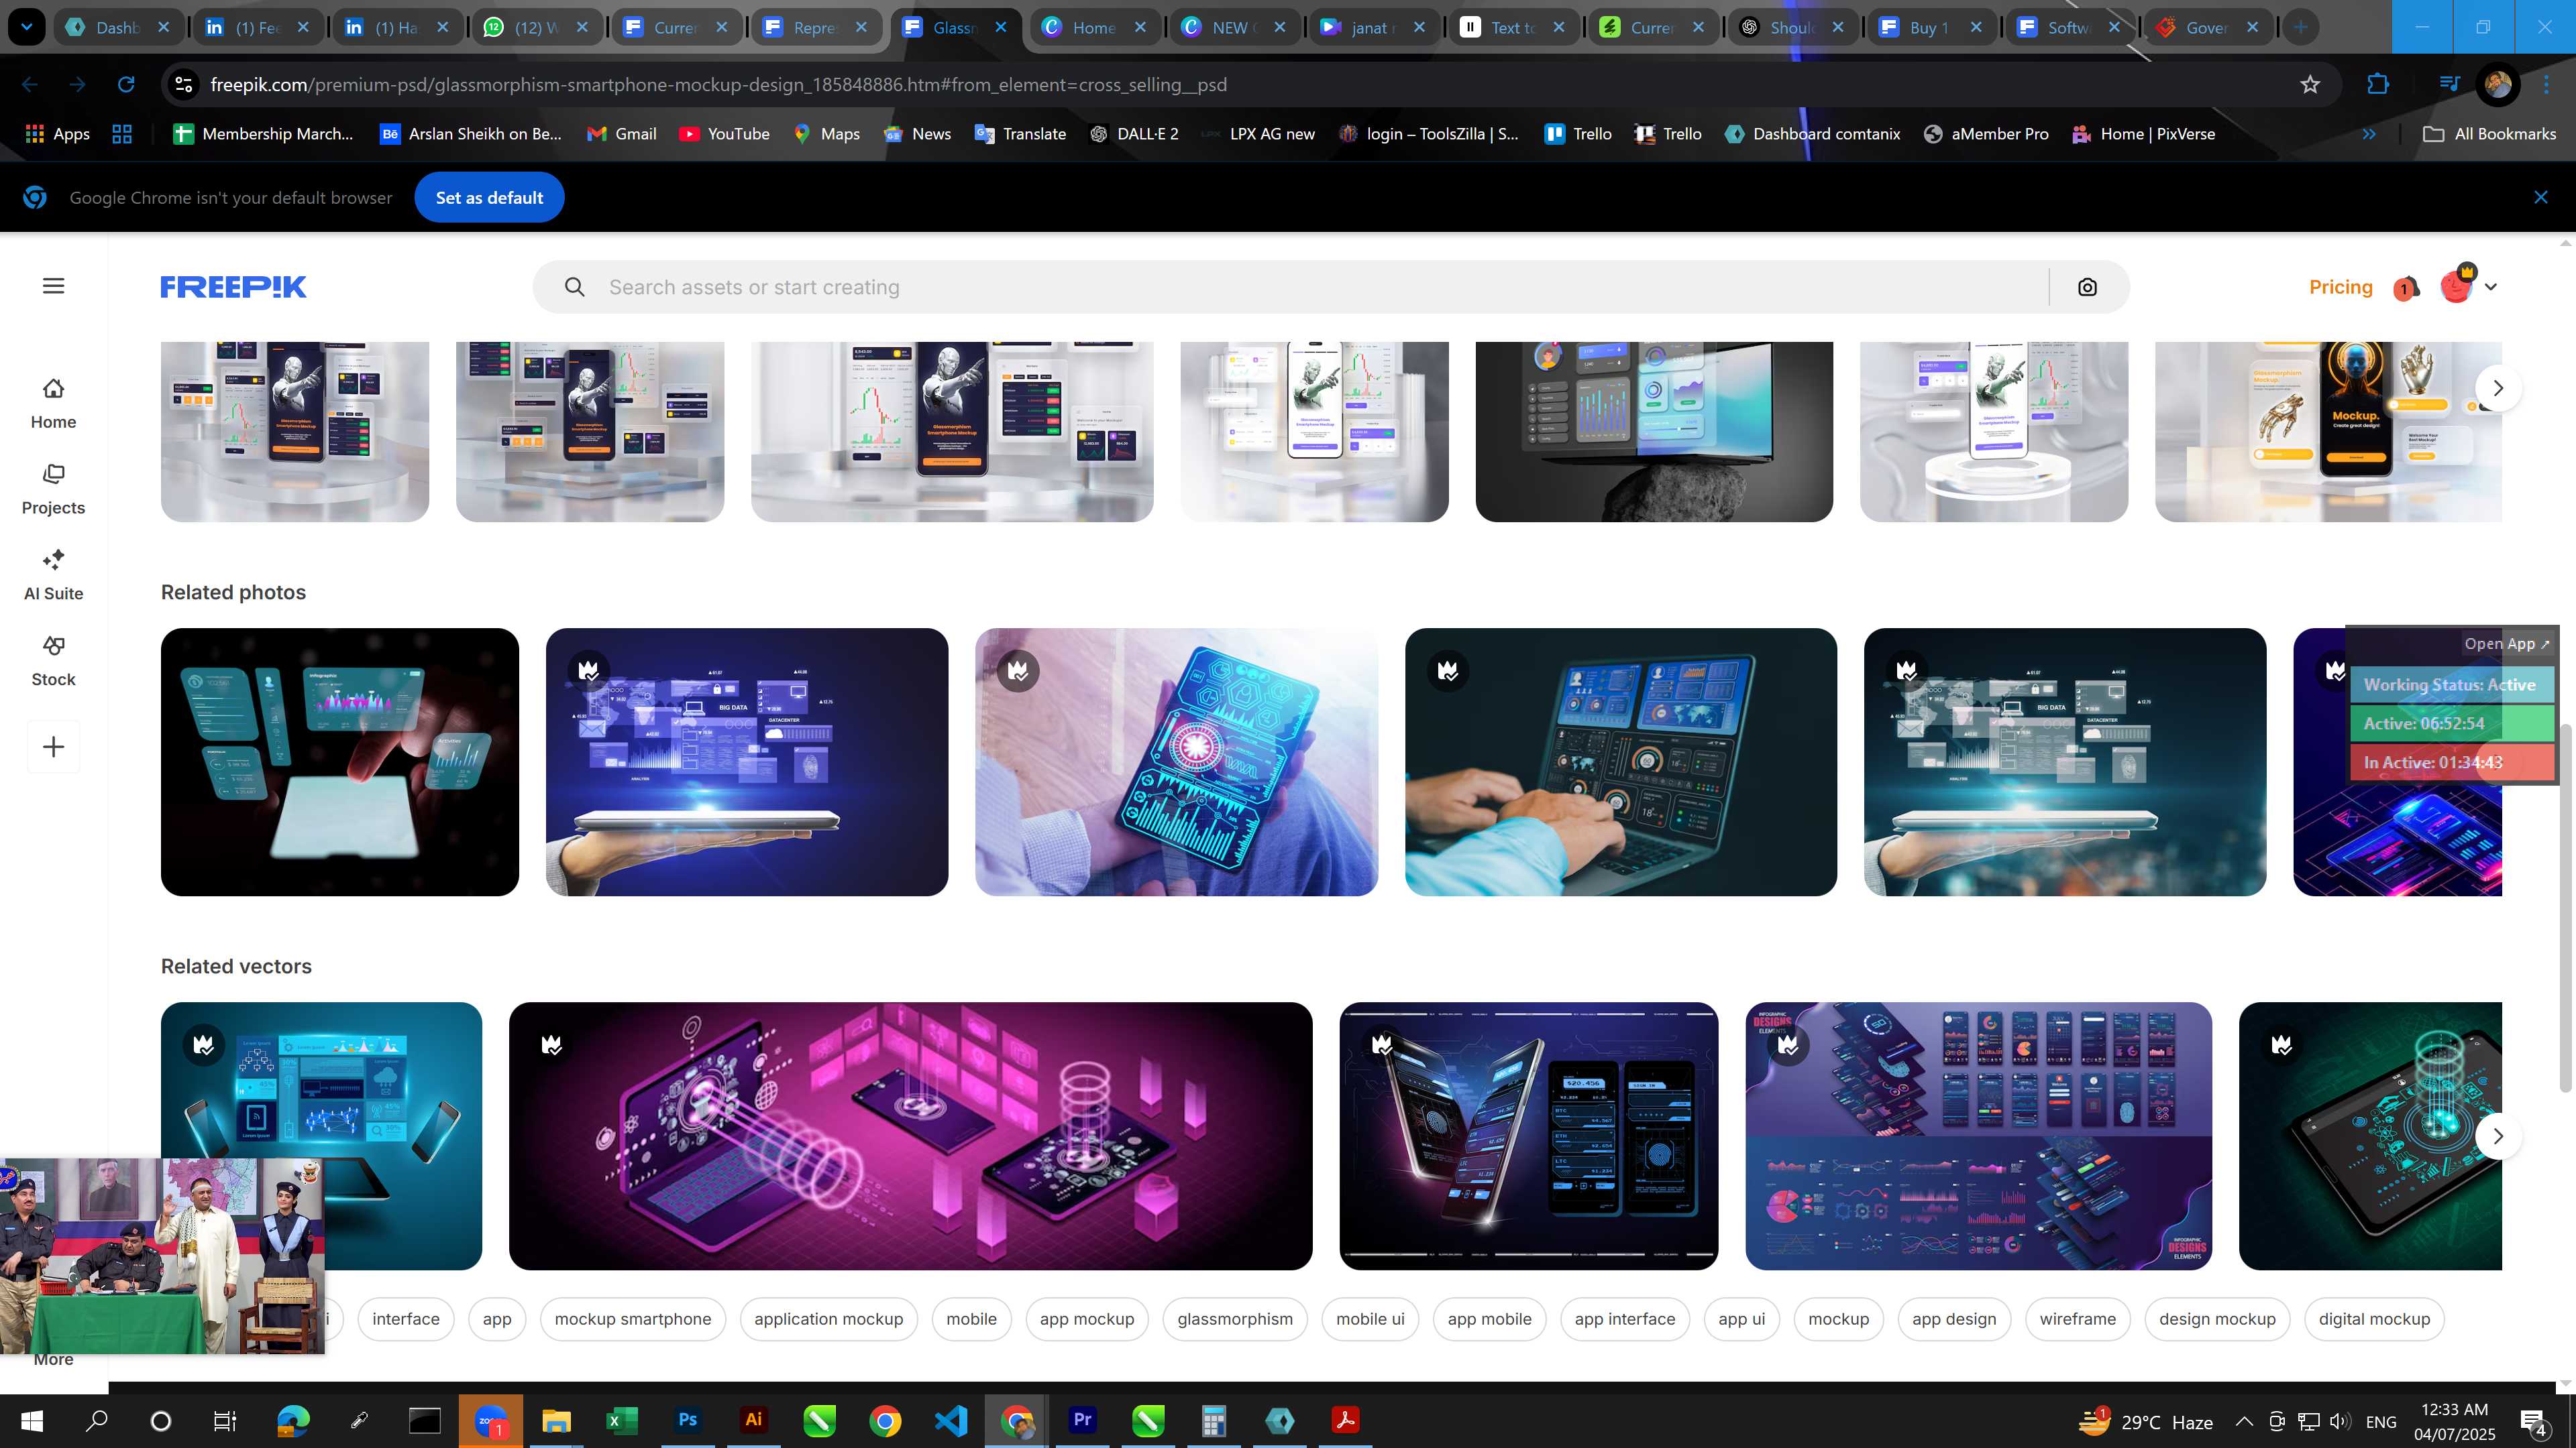Open the dark monitor on rock mockup
Viewport: 2576px width, 1448px height.
pyautogui.click(x=1654, y=432)
